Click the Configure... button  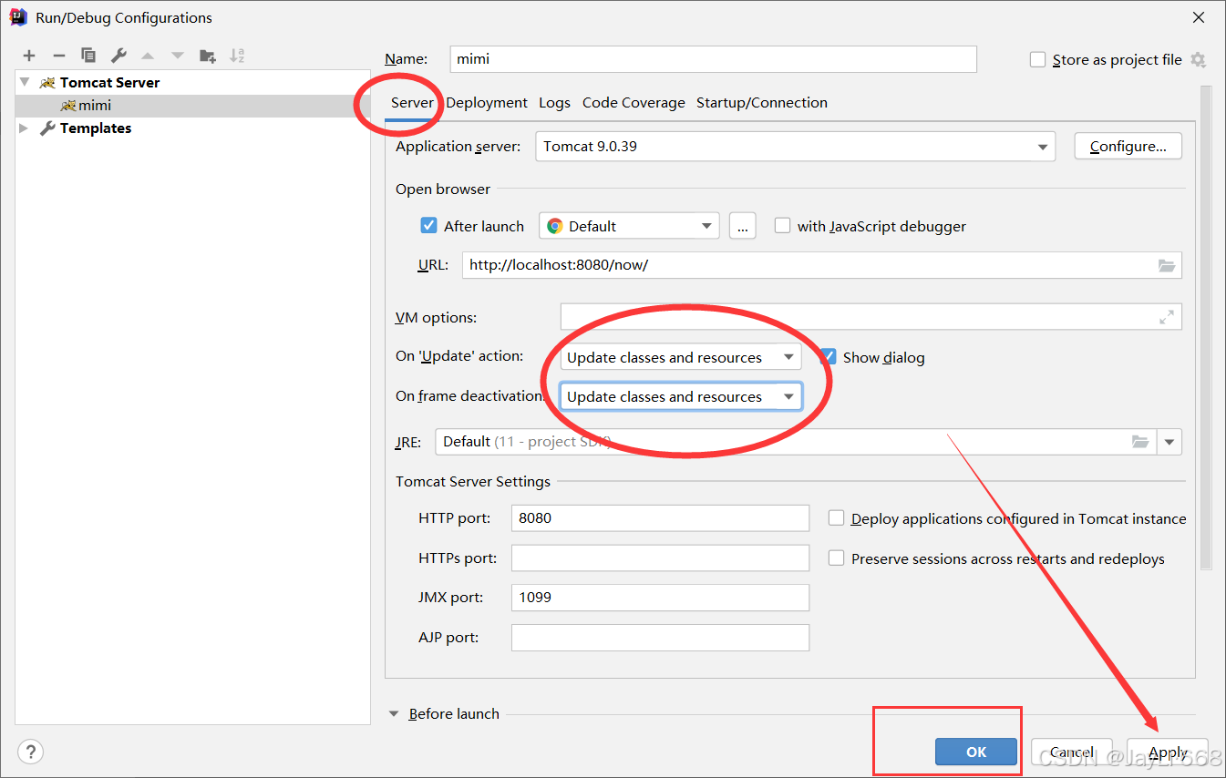point(1128,147)
